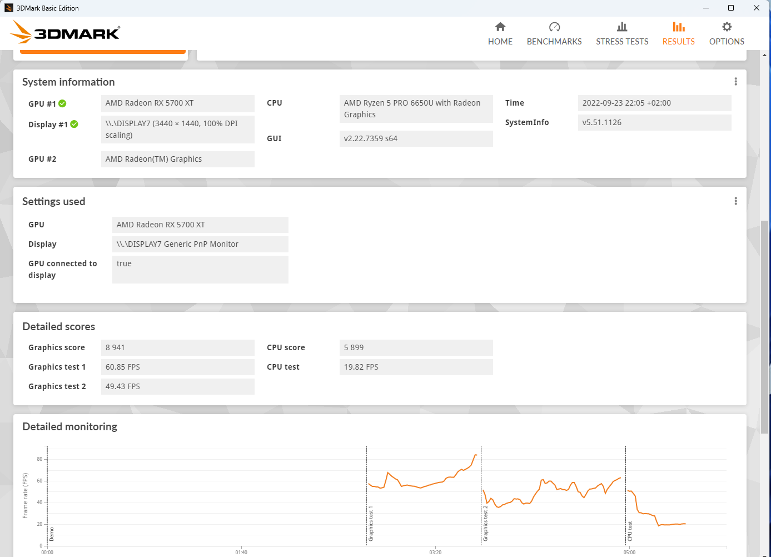
Task: Click the DISPLAY7 3440 × 1440 value
Action: (178, 130)
